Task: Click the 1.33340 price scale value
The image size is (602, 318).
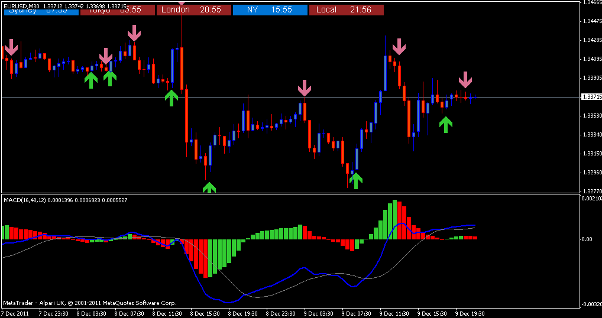Action: [591, 134]
